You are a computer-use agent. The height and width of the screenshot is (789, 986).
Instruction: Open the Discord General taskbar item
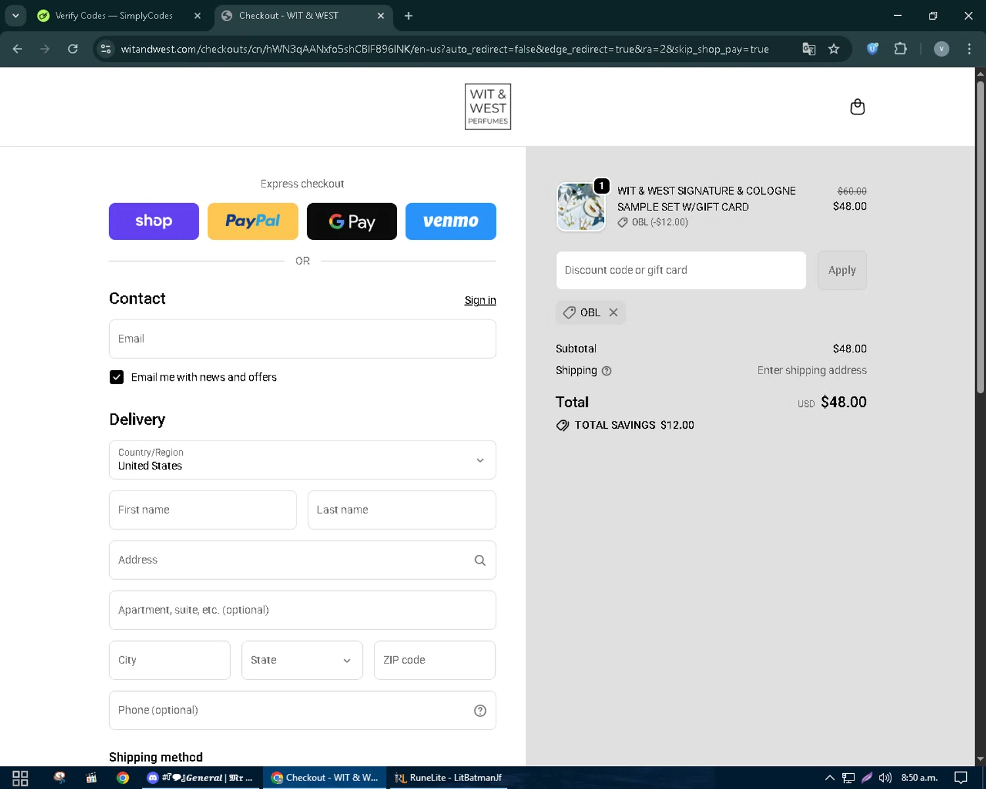(x=200, y=778)
